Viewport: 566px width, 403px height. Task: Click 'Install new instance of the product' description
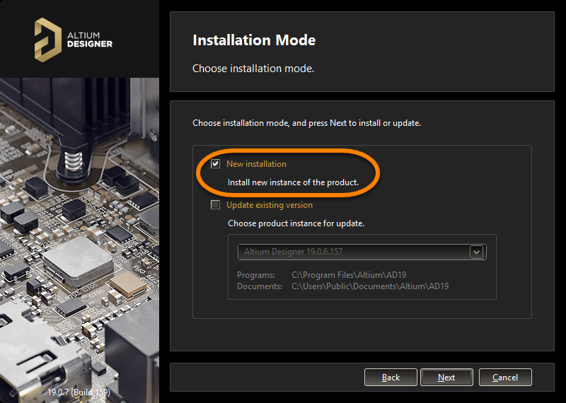point(293,182)
